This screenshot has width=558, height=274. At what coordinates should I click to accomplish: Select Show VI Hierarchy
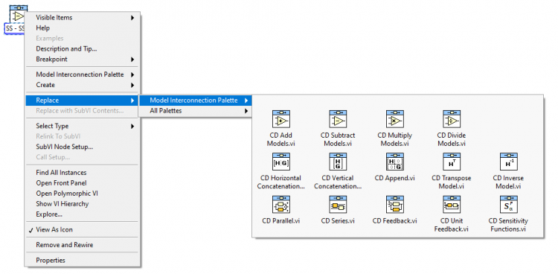(82, 204)
